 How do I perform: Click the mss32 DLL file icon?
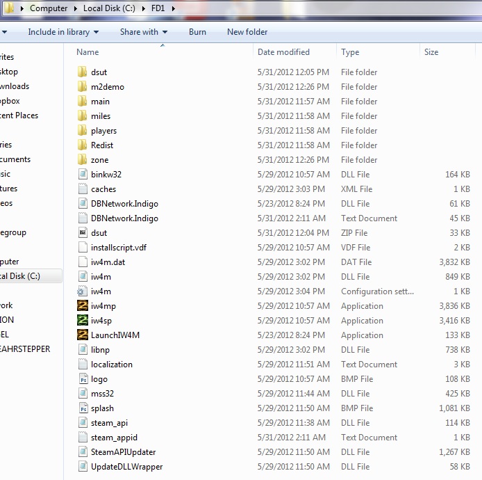click(x=83, y=394)
